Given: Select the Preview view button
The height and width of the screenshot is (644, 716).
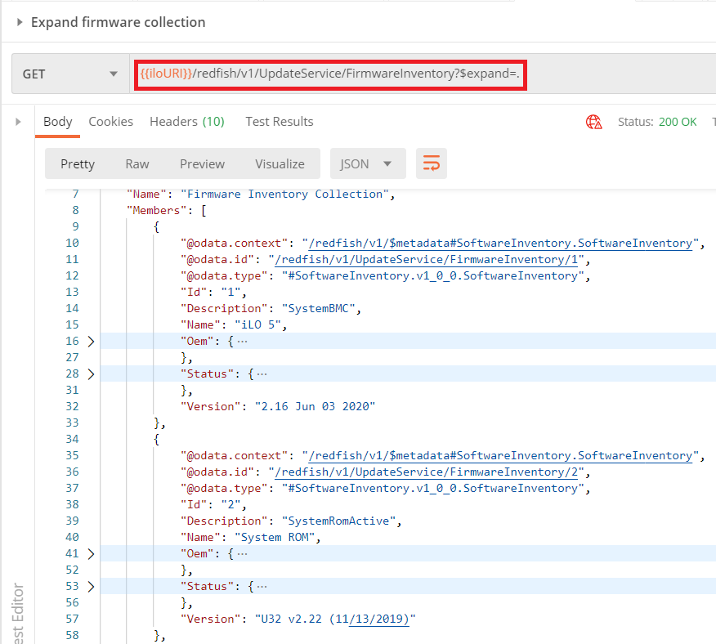Looking at the screenshot, I should pos(202,163).
